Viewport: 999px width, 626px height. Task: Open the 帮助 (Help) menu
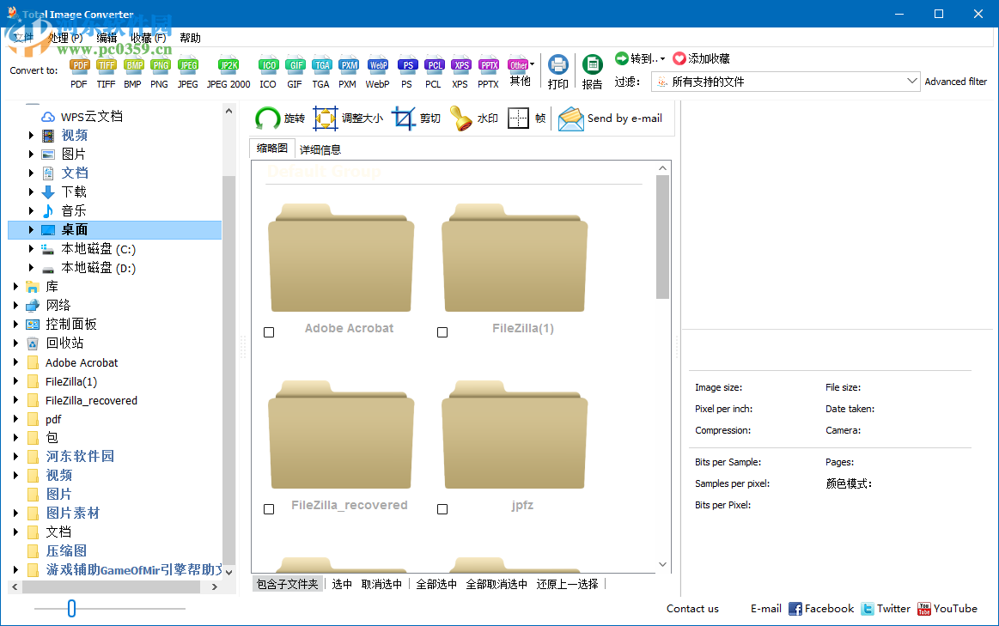click(190, 38)
